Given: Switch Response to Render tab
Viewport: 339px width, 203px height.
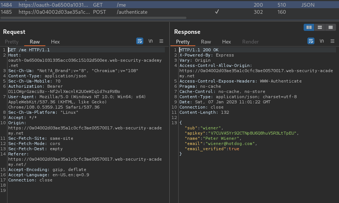Looking at the screenshot, I should (250, 42).
